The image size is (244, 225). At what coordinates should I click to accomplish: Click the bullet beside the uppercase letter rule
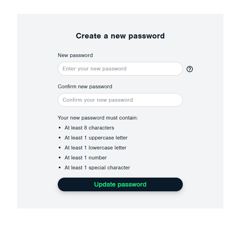tap(60, 138)
